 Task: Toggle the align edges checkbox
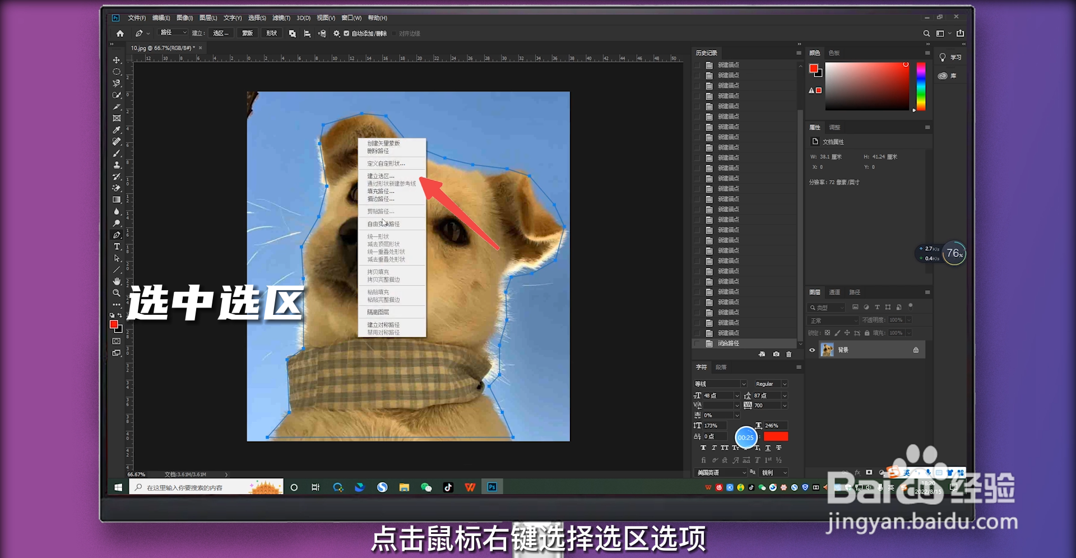point(395,34)
